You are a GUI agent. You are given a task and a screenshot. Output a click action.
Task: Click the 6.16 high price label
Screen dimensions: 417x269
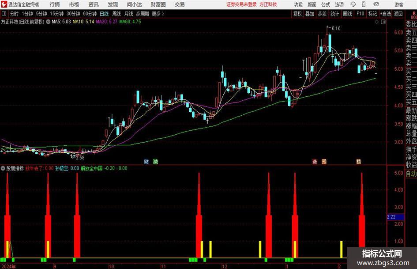click(336, 29)
